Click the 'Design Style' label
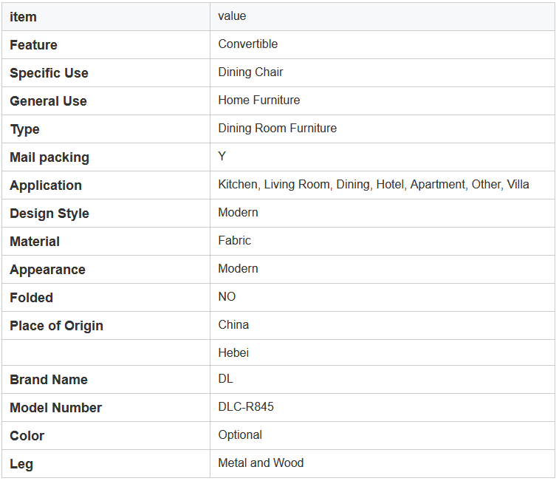The width and height of the screenshot is (559, 481). pos(49,214)
